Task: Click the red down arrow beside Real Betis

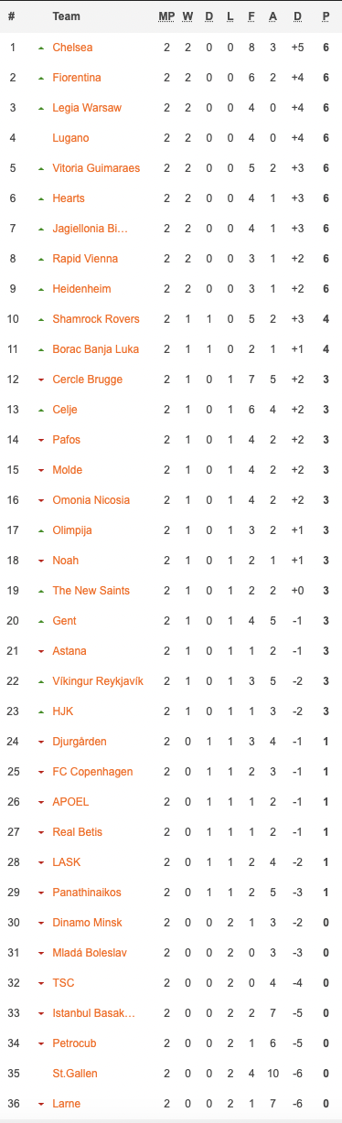Action: (40, 832)
